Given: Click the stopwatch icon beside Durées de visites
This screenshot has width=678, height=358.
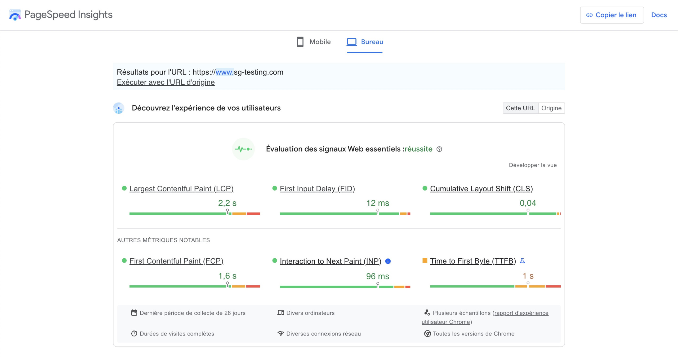Looking at the screenshot, I should 134,333.
